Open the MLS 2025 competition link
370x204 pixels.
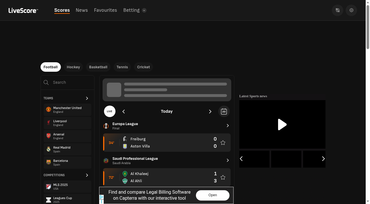(x=68, y=186)
